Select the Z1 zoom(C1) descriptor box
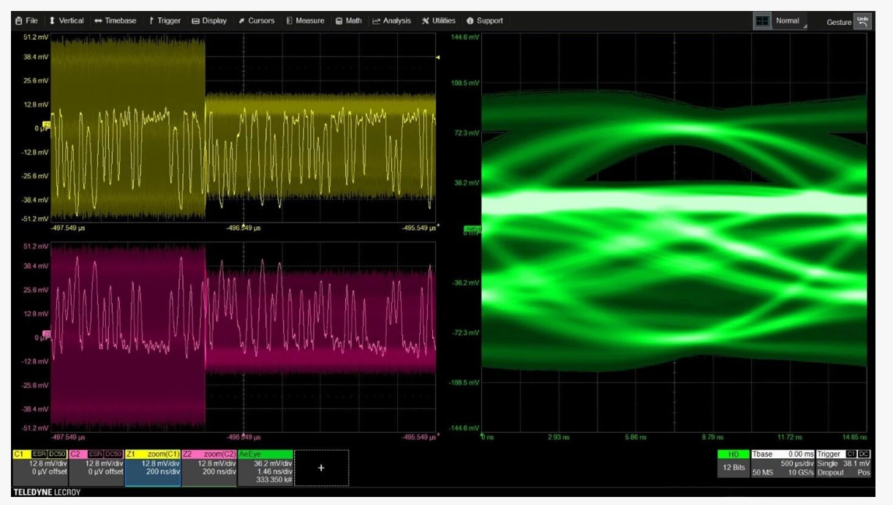Image resolution: width=893 pixels, height=505 pixels. coord(153,468)
